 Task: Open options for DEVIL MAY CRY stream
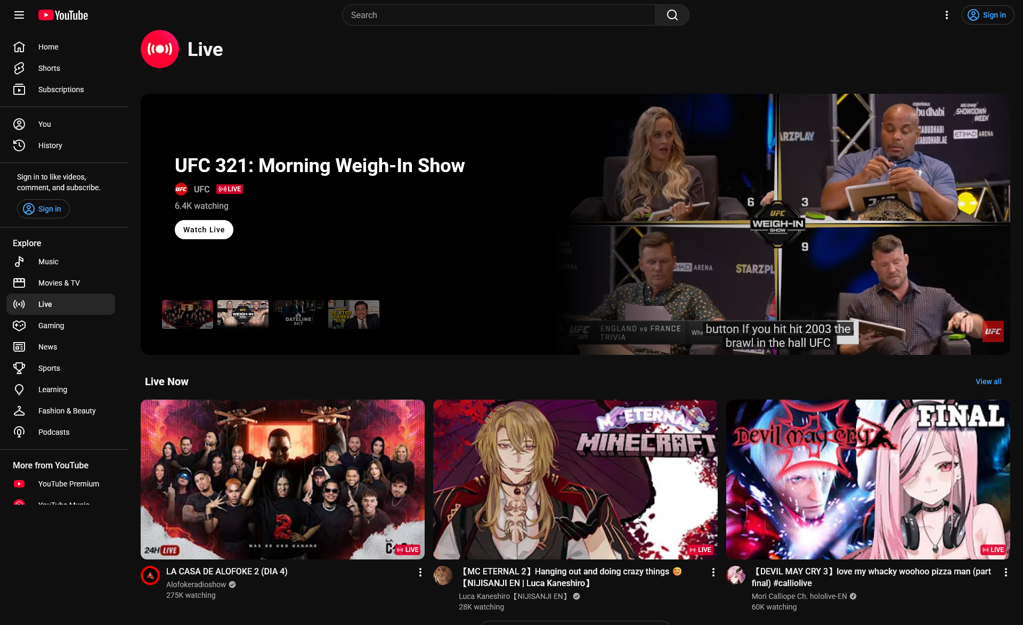click(1005, 572)
